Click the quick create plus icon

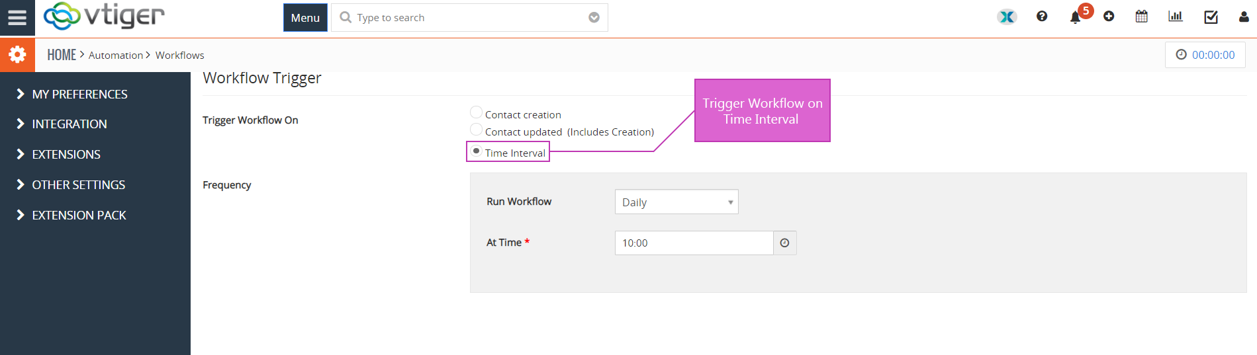click(x=1109, y=17)
